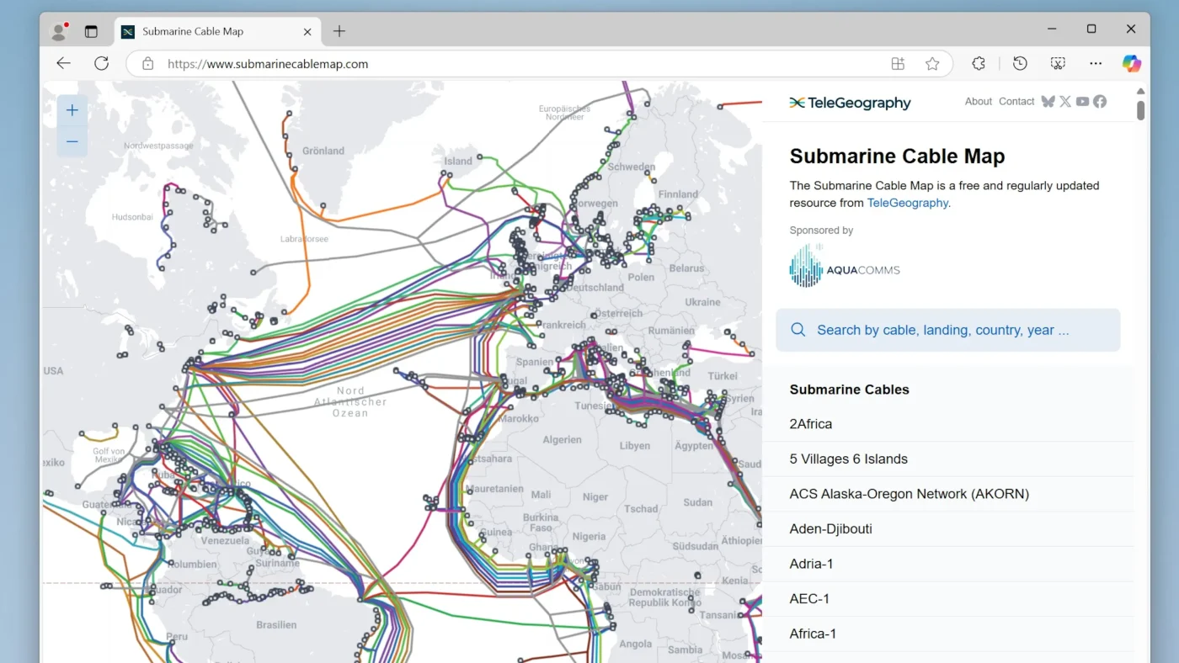Click the Finnland label on the map
Screen dimensions: 1179x663
[x=678, y=194]
